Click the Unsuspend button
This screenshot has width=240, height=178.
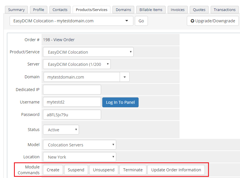[104, 170]
